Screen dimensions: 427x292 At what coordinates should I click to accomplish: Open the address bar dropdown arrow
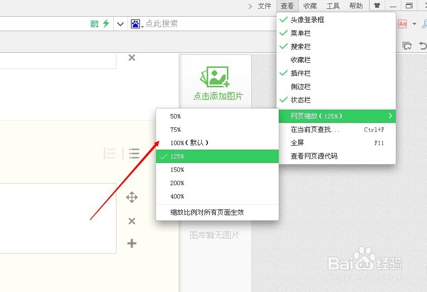120,24
